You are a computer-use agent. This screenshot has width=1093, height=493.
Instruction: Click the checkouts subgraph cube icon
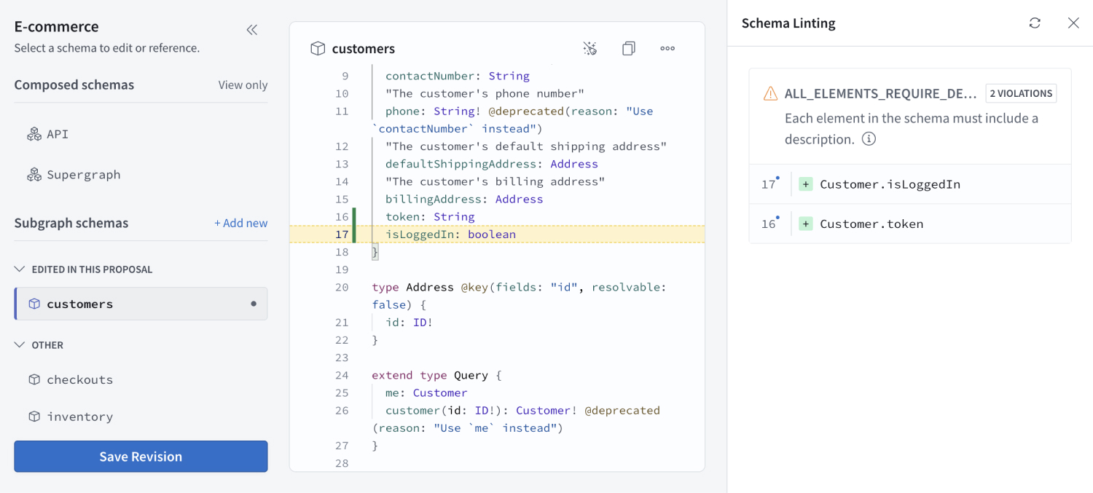point(36,379)
